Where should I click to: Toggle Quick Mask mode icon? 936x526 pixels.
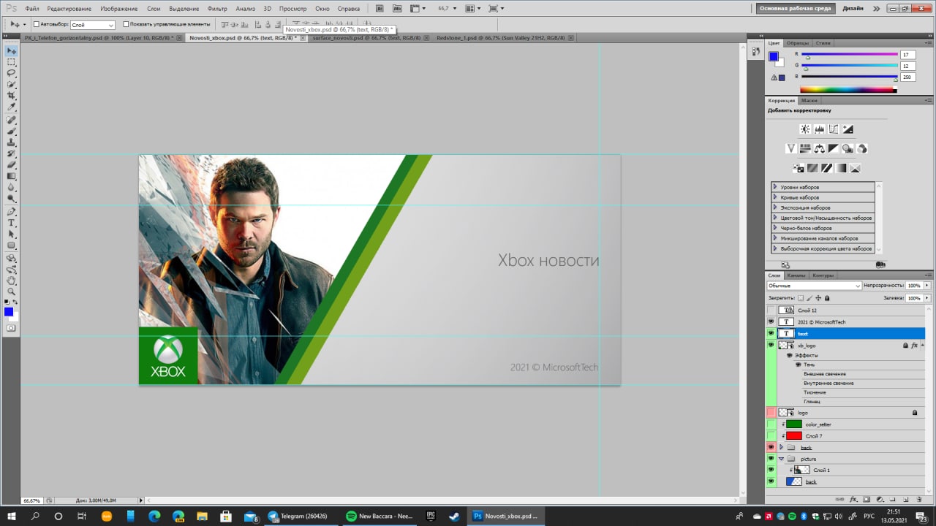tap(12, 328)
